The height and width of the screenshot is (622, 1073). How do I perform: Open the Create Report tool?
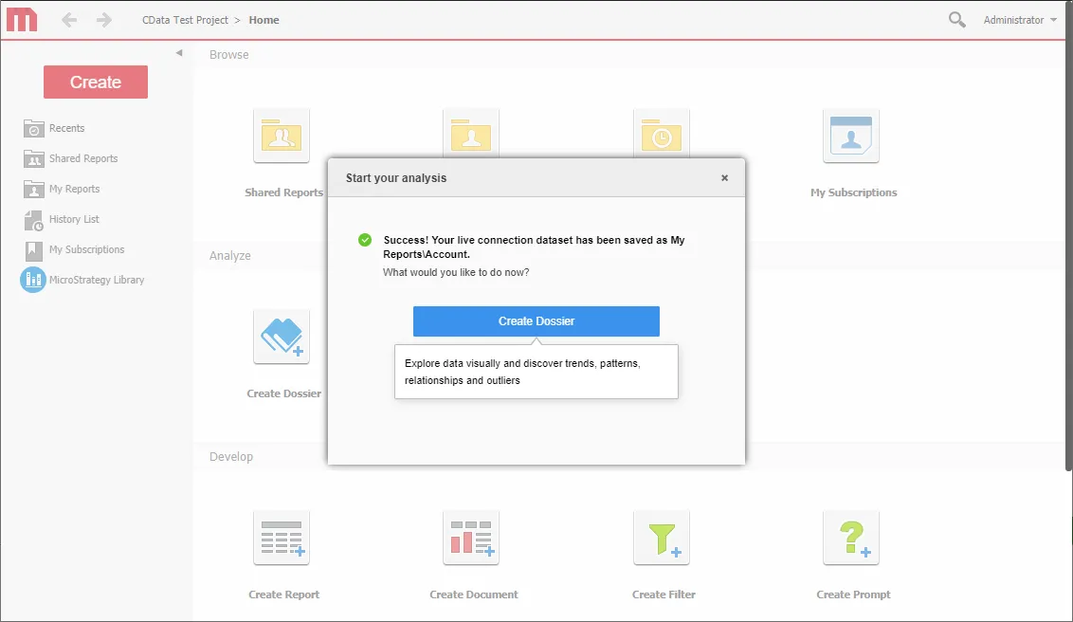282,538
